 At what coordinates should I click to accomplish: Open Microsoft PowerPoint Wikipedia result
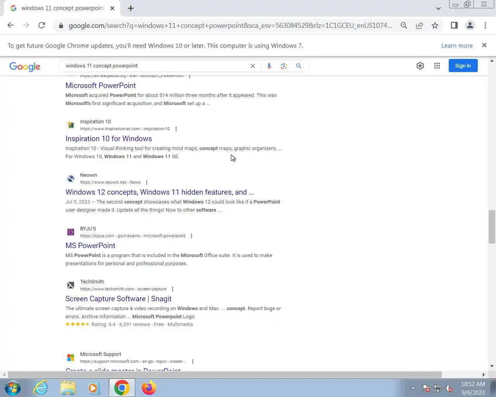[x=100, y=85]
